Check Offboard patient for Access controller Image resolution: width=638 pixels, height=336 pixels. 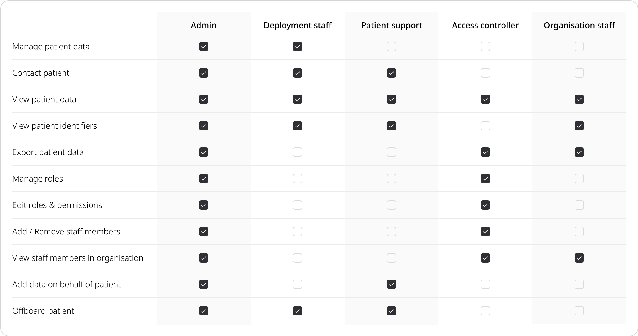point(485,311)
